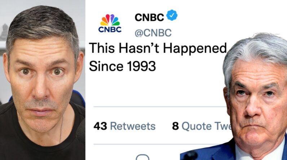Click the "Since 1993" line of tweet
The width and height of the screenshot is (287, 160).
[x=122, y=66]
